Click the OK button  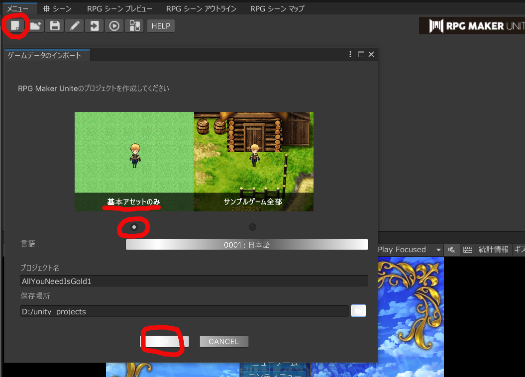pos(164,341)
